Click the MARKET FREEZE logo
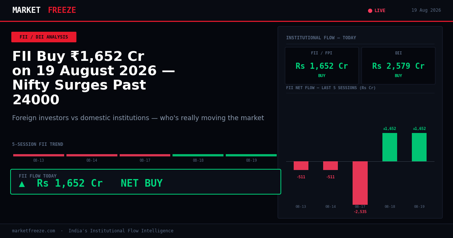This screenshot has height=238, width=453. pyautogui.click(x=44, y=11)
